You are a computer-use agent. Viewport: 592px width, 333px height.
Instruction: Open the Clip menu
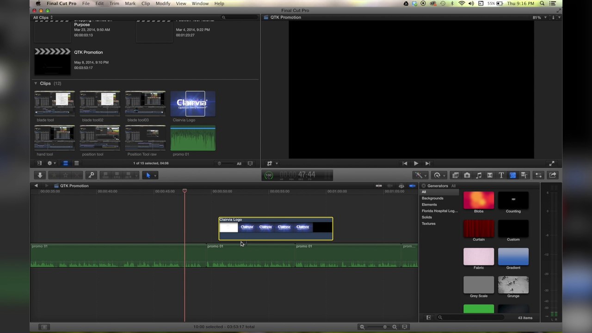(146, 4)
